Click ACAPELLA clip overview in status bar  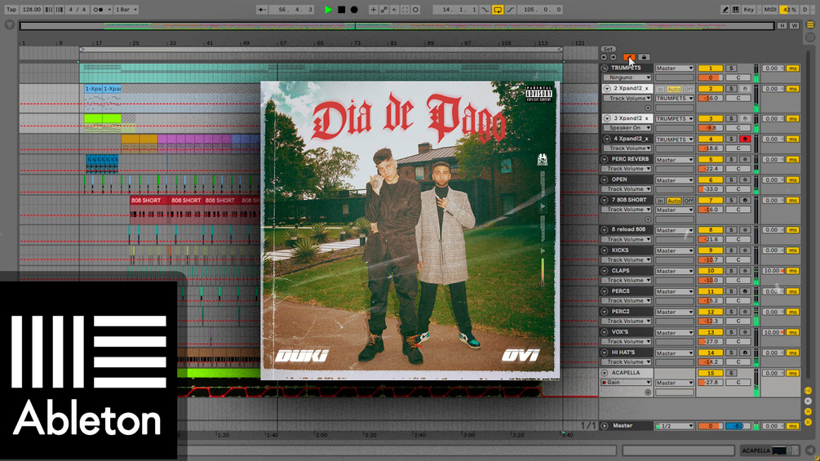click(771, 450)
